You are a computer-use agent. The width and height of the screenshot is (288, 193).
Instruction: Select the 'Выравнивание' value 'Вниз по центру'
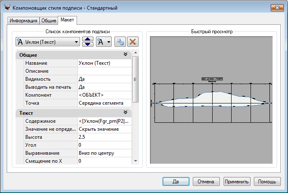pyautogui.click(x=104, y=153)
